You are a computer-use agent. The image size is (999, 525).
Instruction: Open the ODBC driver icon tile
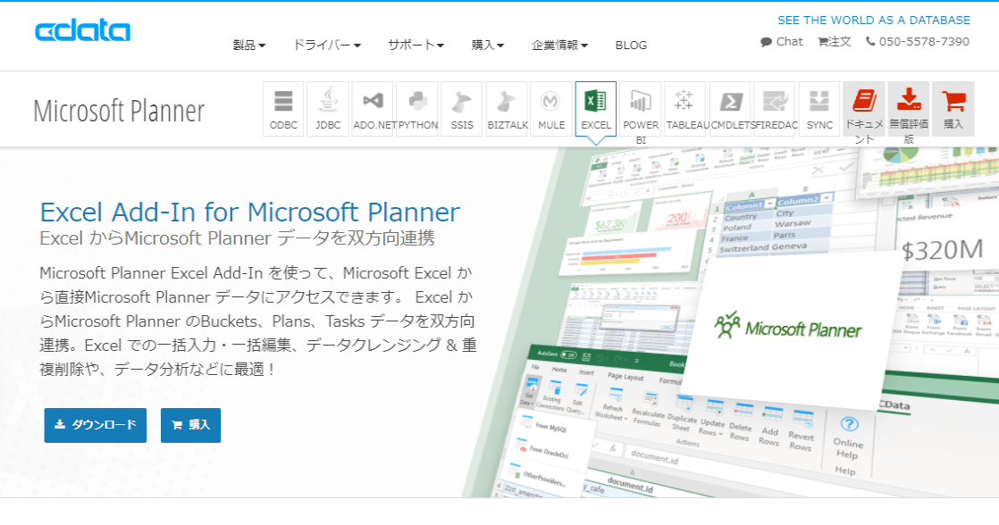coord(283,109)
